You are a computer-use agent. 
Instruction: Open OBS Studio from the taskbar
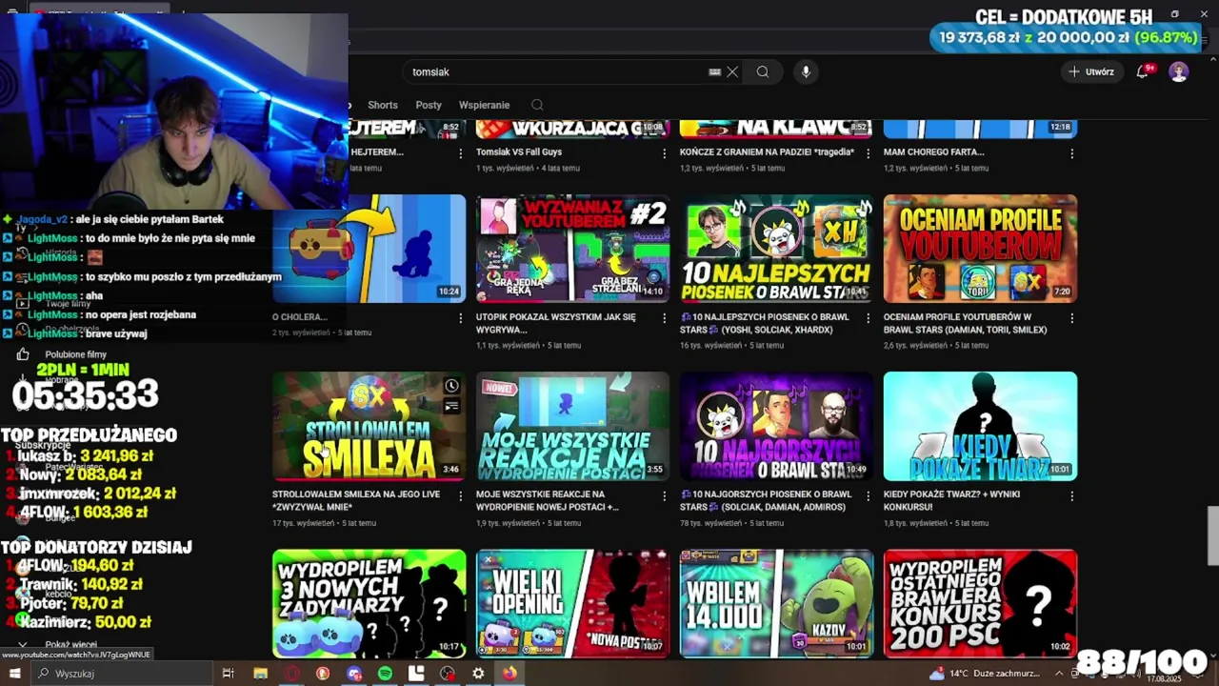(x=448, y=674)
